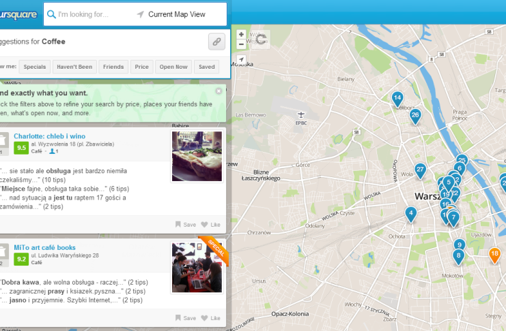Viewport: 506px width, 331px height.
Task: Click the map locate-me arrow button
Action: pyautogui.click(x=241, y=59)
